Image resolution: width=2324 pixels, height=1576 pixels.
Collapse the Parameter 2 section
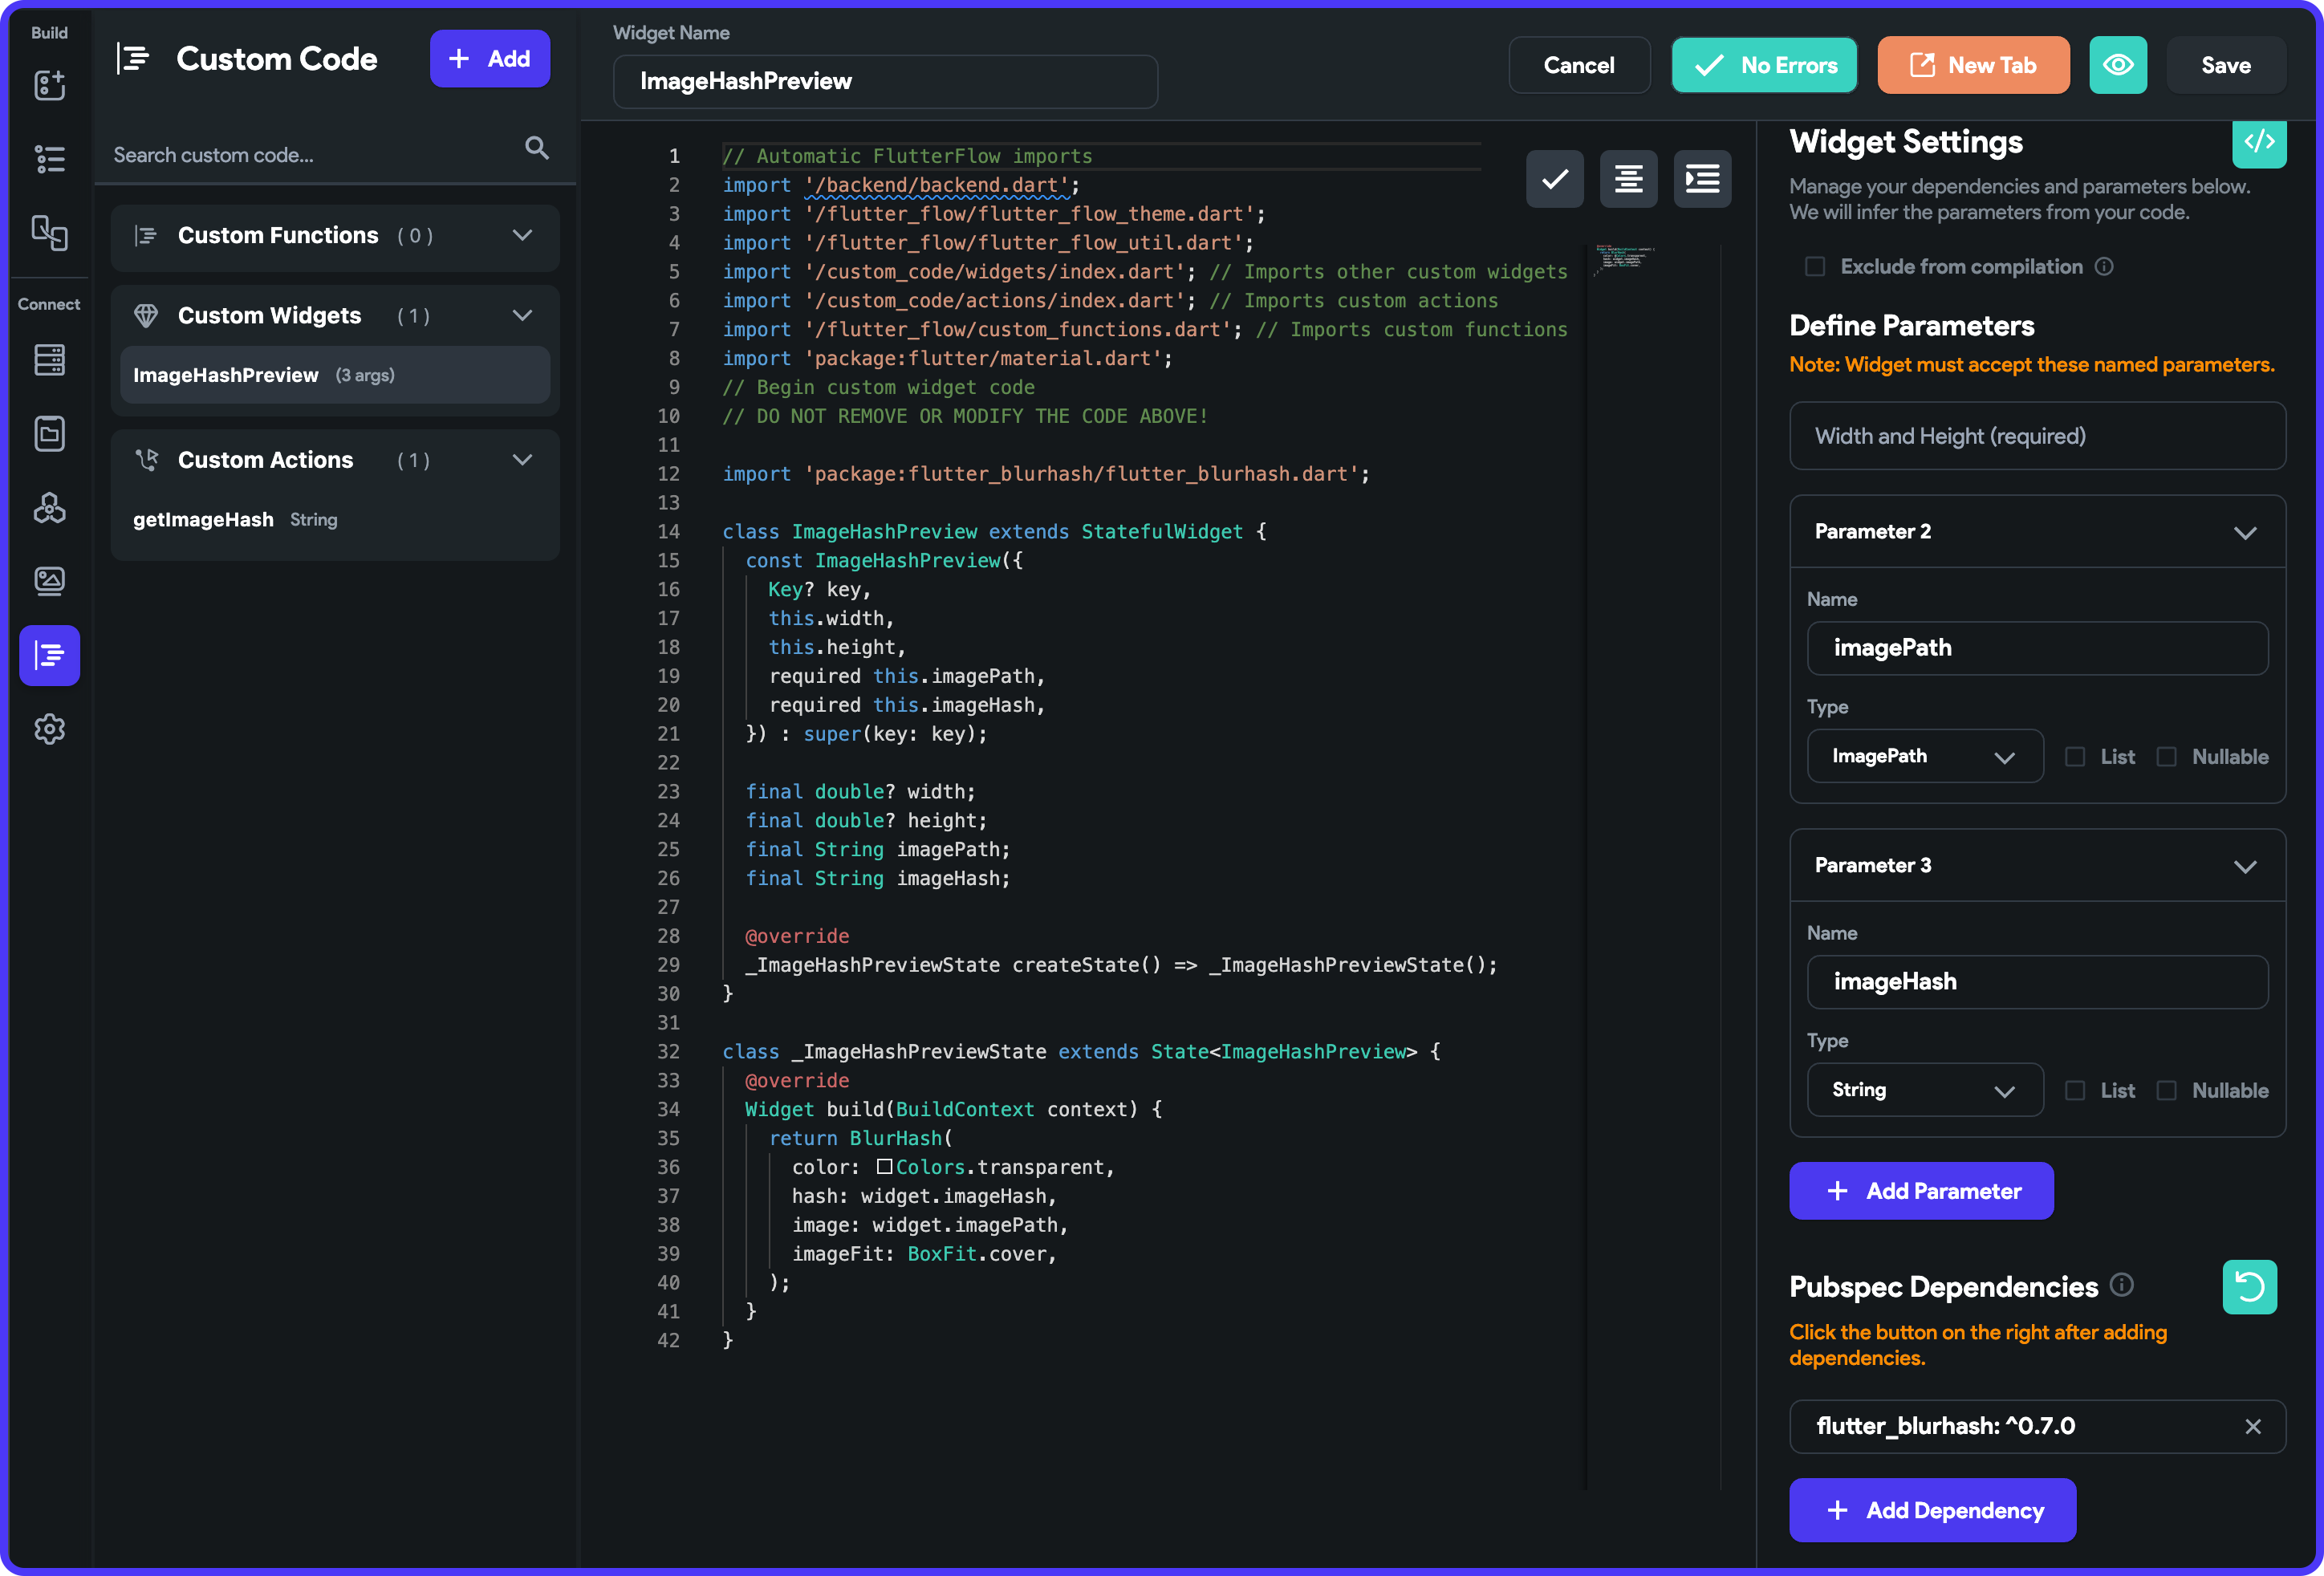pyautogui.click(x=2245, y=532)
